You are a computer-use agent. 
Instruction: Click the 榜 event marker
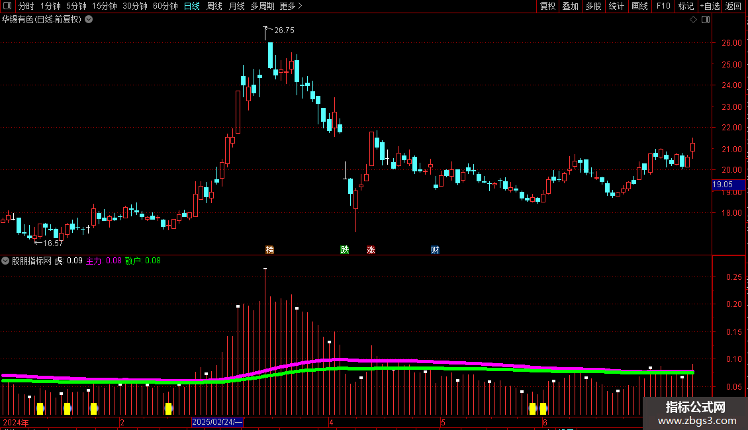pyautogui.click(x=270, y=250)
